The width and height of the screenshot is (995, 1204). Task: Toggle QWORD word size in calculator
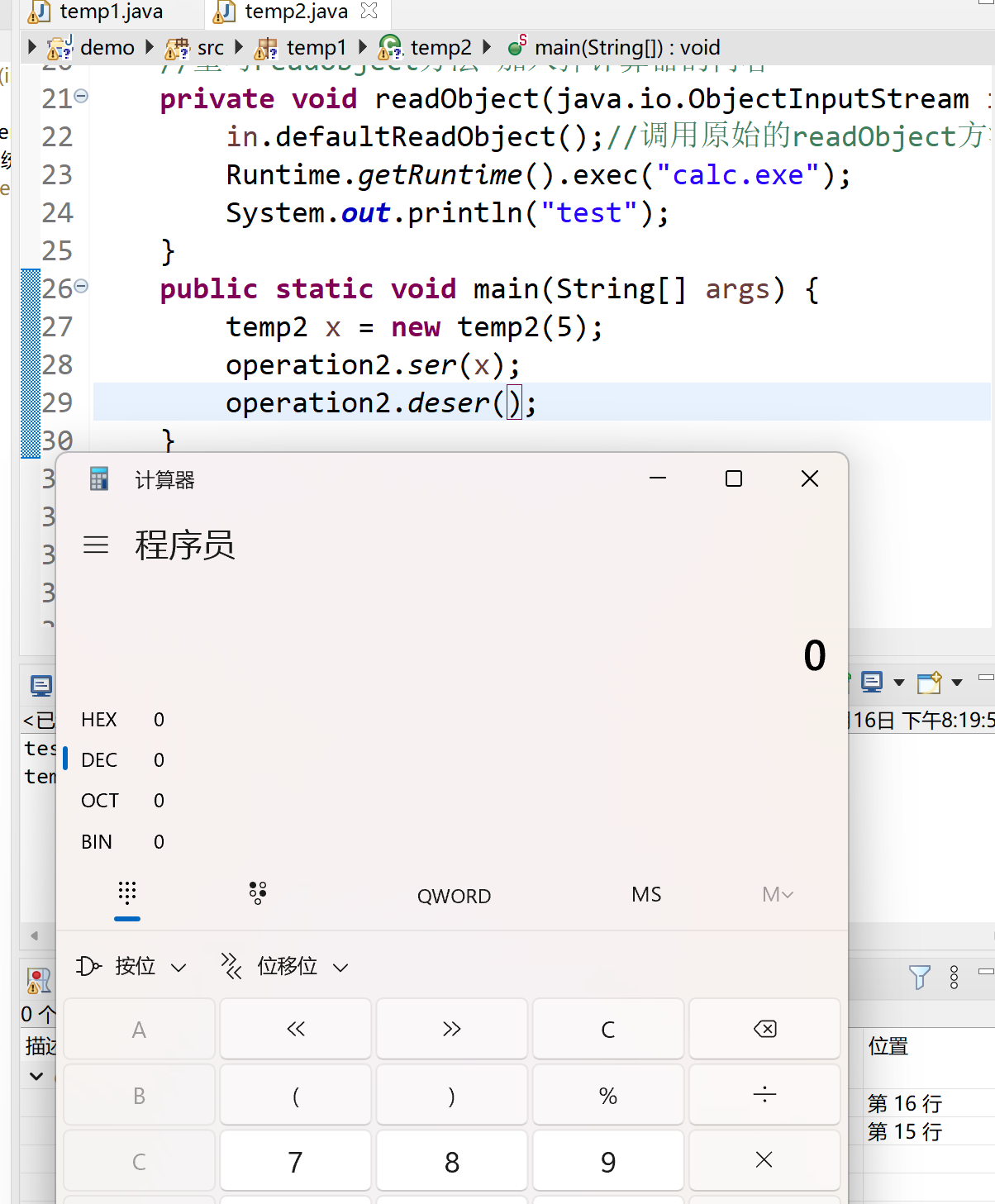(454, 896)
